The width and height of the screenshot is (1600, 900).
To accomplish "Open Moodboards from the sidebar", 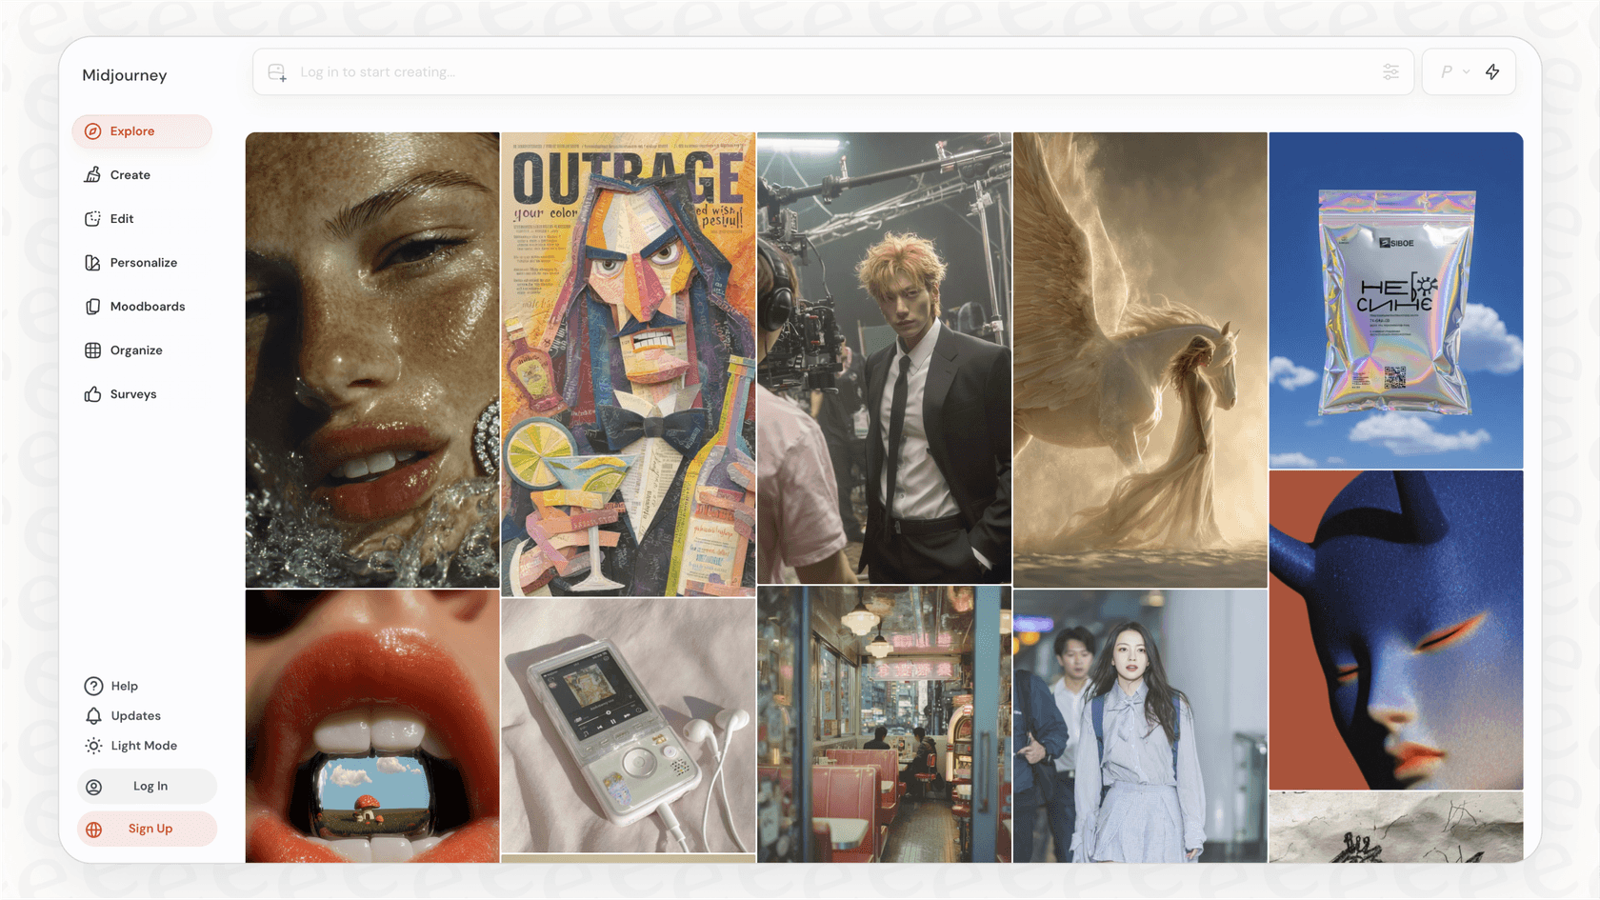I will (x=148, y=306).
